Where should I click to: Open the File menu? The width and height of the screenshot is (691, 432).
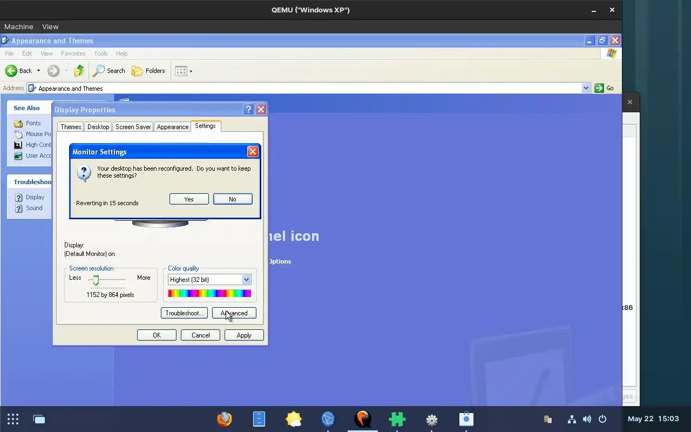(x=9, y=53)
